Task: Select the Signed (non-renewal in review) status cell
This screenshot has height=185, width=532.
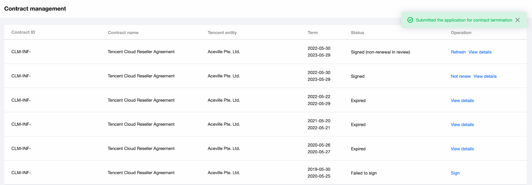Action: click(x=380, y=52)
